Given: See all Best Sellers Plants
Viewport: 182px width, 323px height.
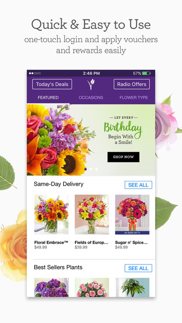Looking at the screenshot, I should pyautogui.click(x=138, y=268).
